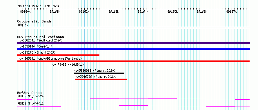Click the Cytogenetic Bands track title

(34, 21)
